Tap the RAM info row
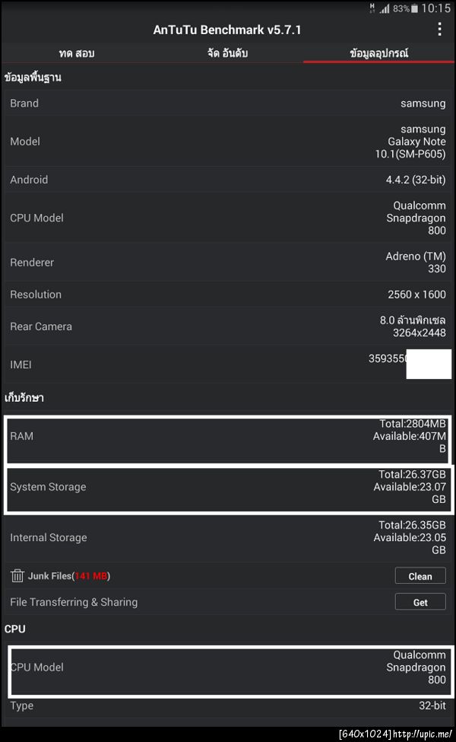 pyautogui.click(x=228, y=436)
